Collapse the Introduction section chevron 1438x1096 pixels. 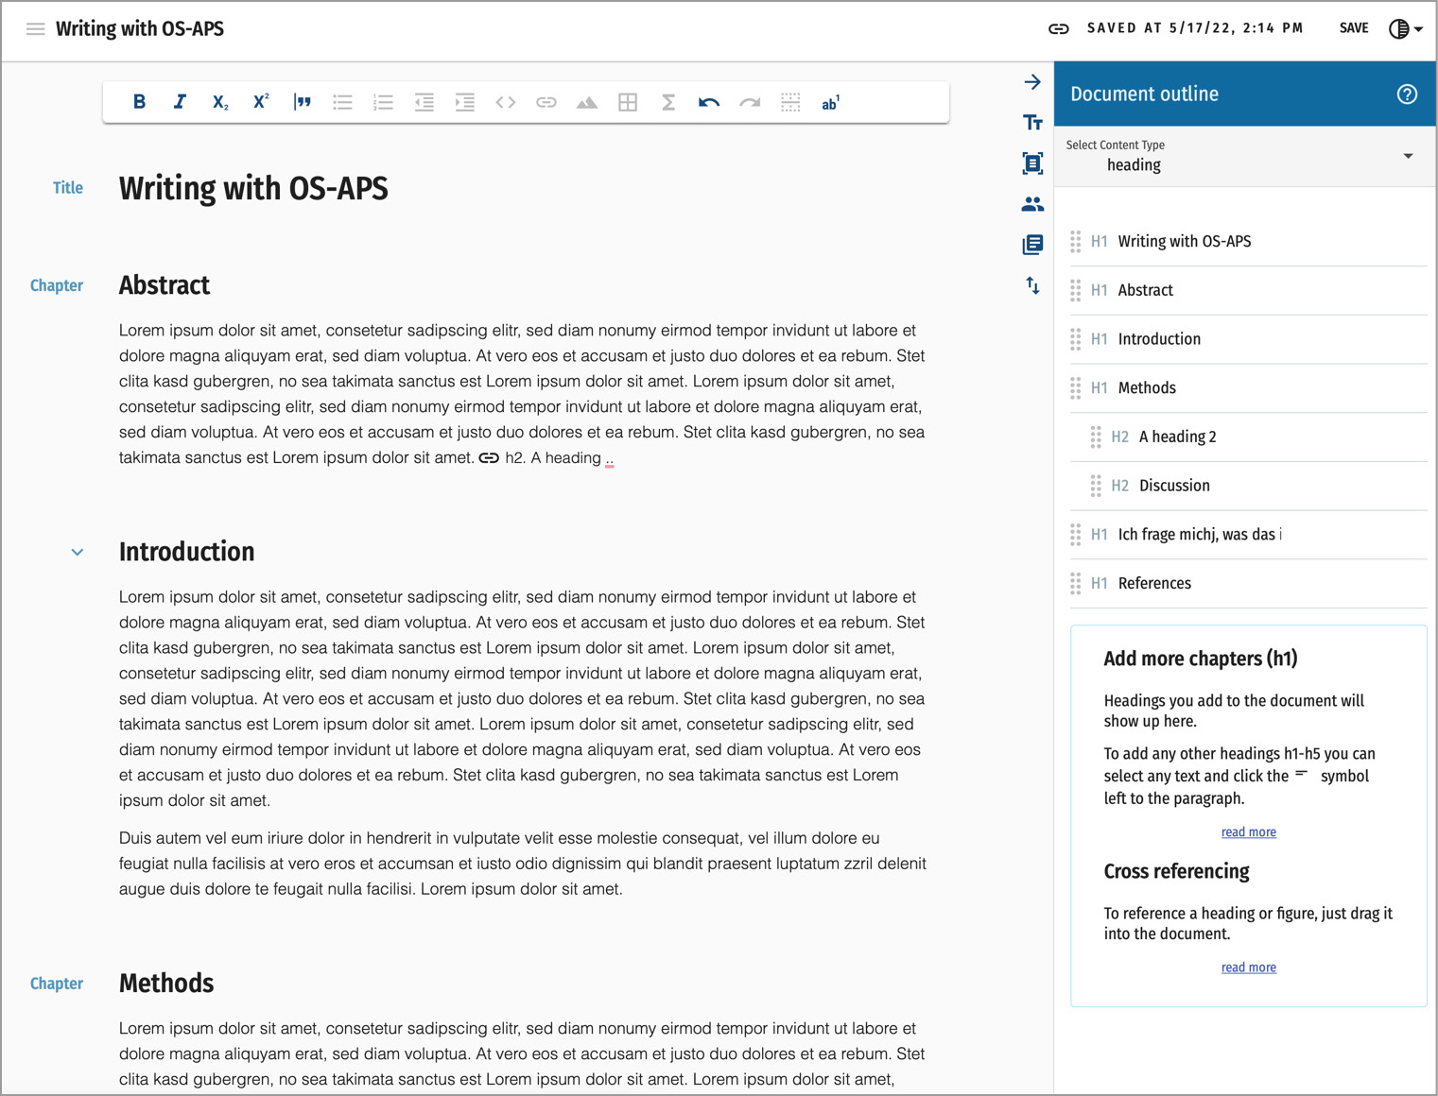[78, 552]
